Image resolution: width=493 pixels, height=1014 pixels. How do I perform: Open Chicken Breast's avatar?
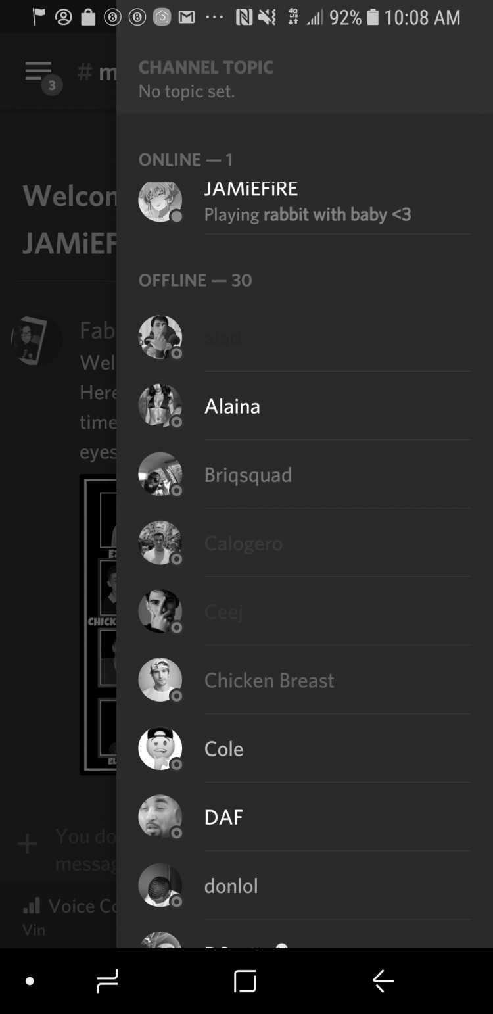click(160, 680)
